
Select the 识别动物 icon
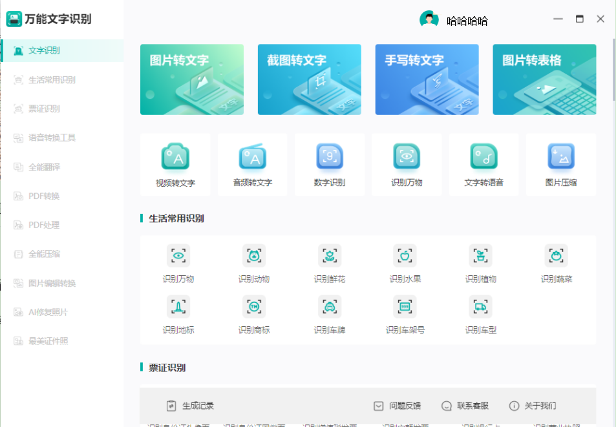[254, 256]
